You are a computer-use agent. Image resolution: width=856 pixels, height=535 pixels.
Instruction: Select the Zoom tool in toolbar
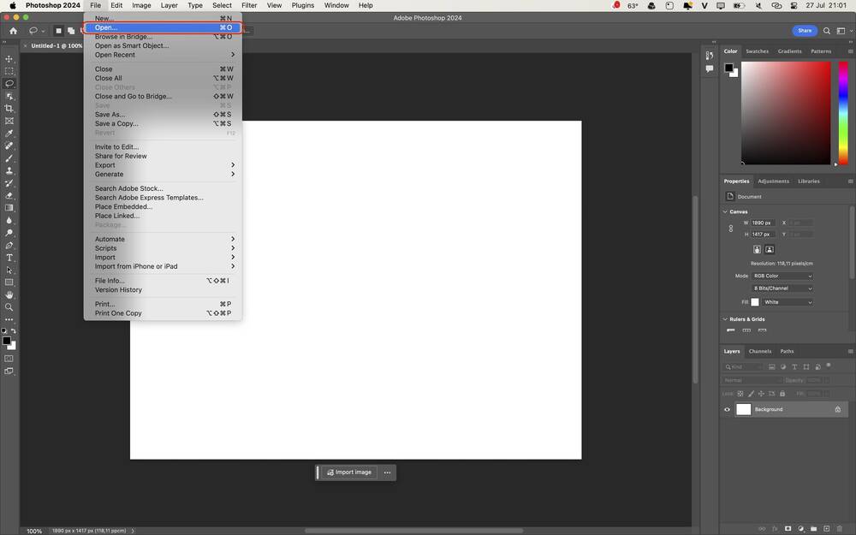pos(9,307)
